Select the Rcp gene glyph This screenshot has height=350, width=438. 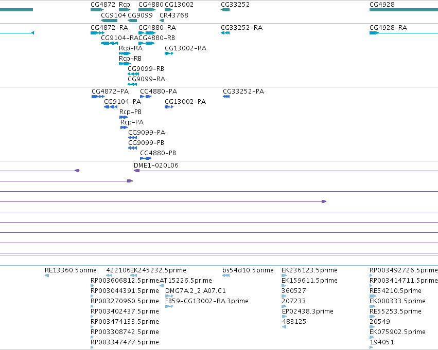click(x=125, y=10)
